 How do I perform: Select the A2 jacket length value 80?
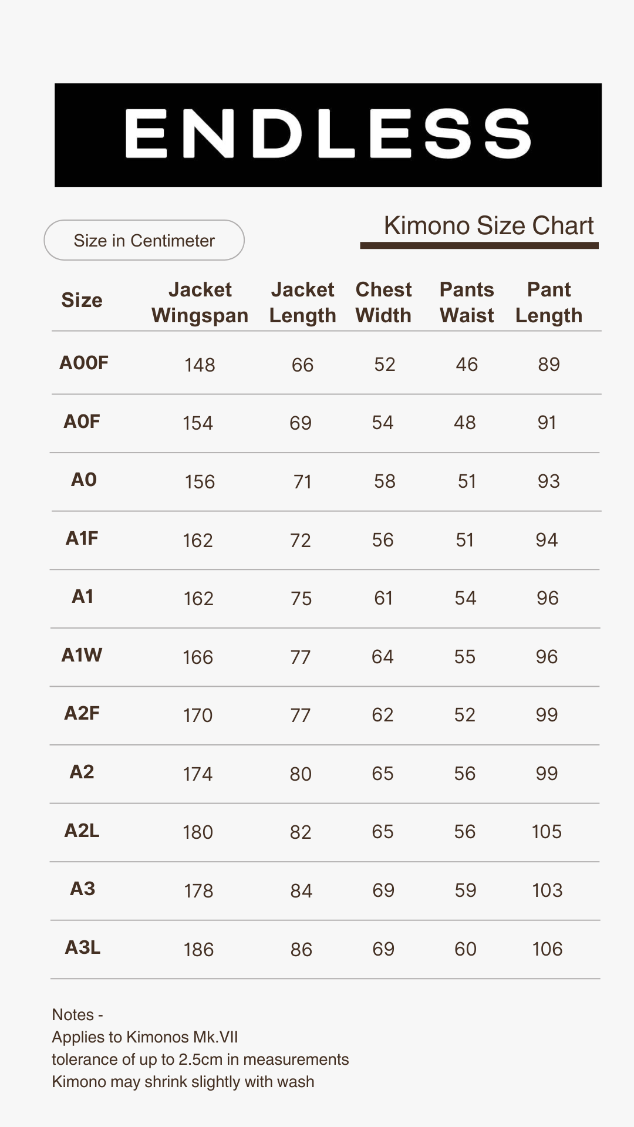tap(301, 774)
